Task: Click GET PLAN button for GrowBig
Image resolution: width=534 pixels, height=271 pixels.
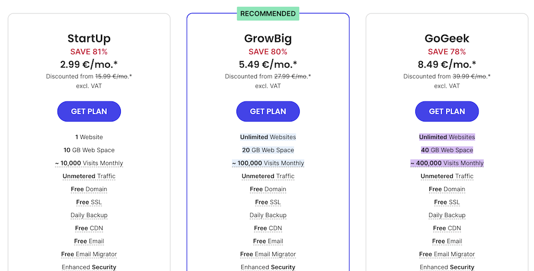Action: [268, 111]
